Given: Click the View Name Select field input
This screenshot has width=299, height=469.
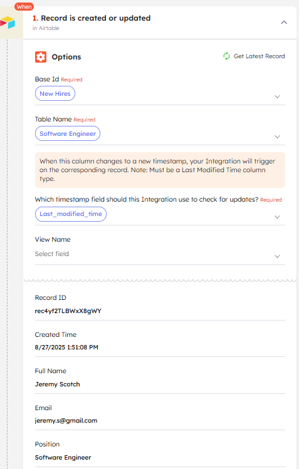Looking at the screenshot, I should tap(160, 254).
